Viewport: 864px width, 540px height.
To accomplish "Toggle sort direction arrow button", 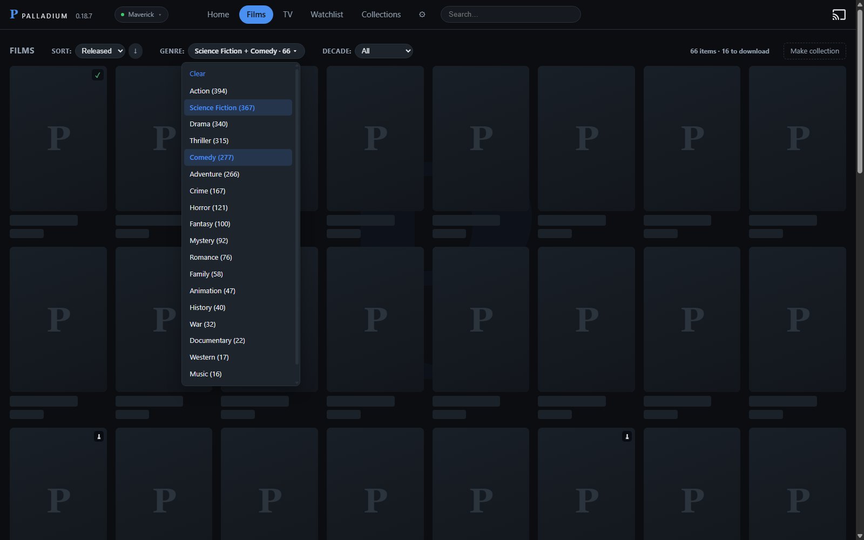I will [x=136, y=51].
